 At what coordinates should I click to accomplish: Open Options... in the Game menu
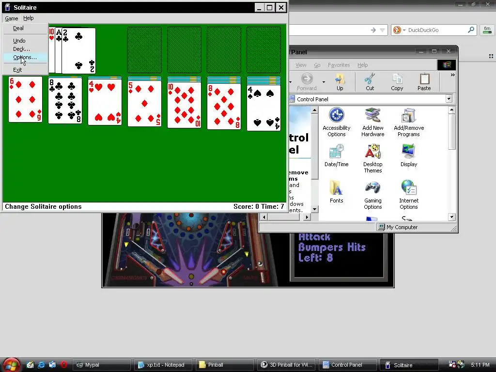coord(25,57)
